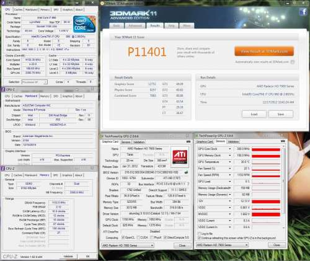
Task: Click the Driver Version field in GPU-Z
Action: pos(154,213)
